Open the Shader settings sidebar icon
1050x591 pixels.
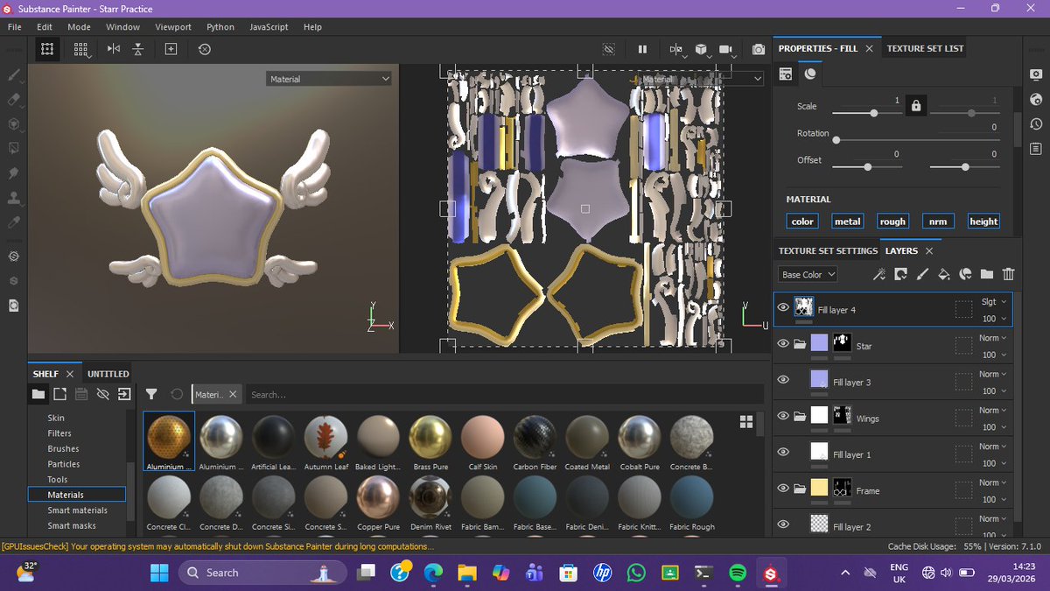(x=1037, y=100)
